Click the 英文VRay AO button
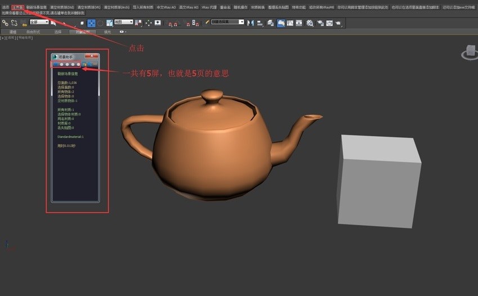Screen dimensions: 478x296 click(x=189, y=7)
